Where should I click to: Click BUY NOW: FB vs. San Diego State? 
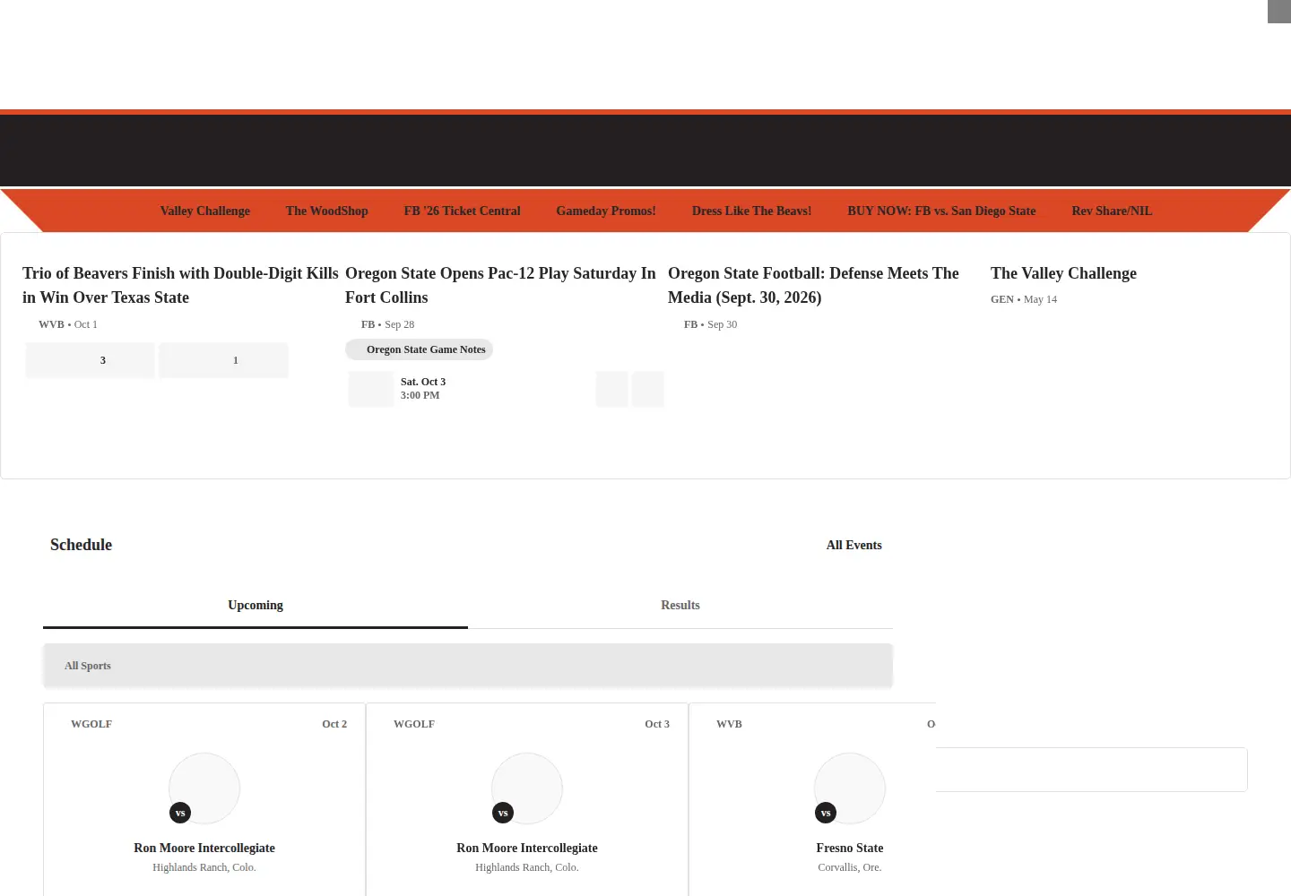click(941, 211)
